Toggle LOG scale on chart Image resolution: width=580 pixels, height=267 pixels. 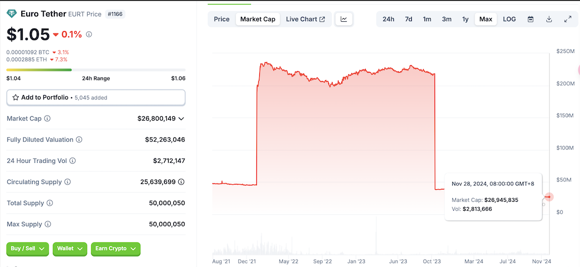(509, 19)
